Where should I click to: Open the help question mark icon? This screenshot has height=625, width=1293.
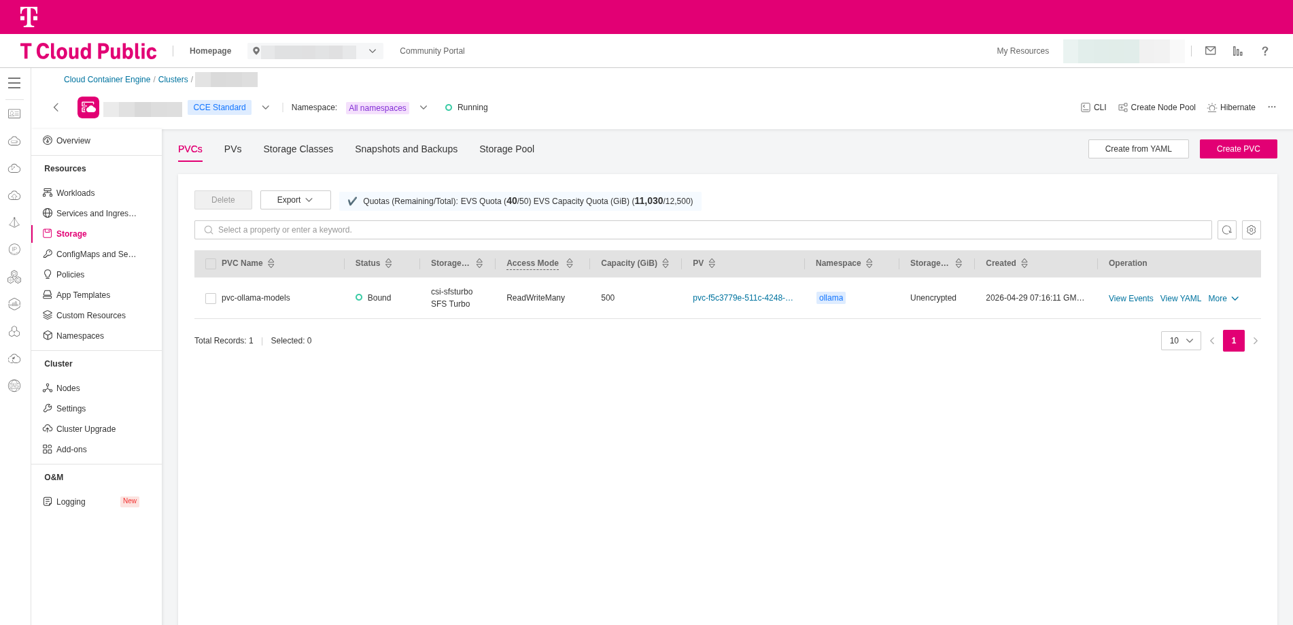1265,51
